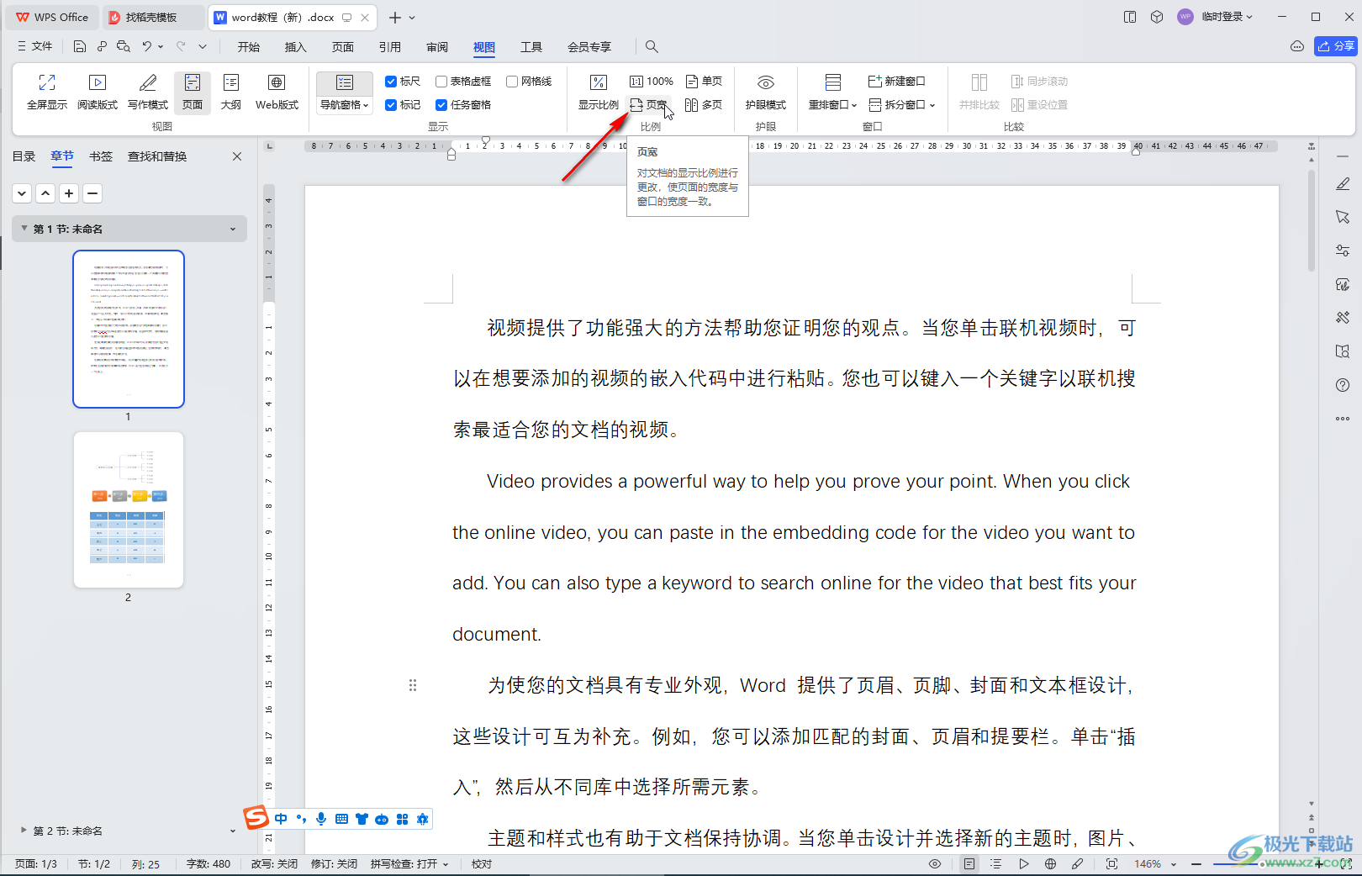Expand section 2 in navigation tree
The image size is (1362, 876).
24,830
